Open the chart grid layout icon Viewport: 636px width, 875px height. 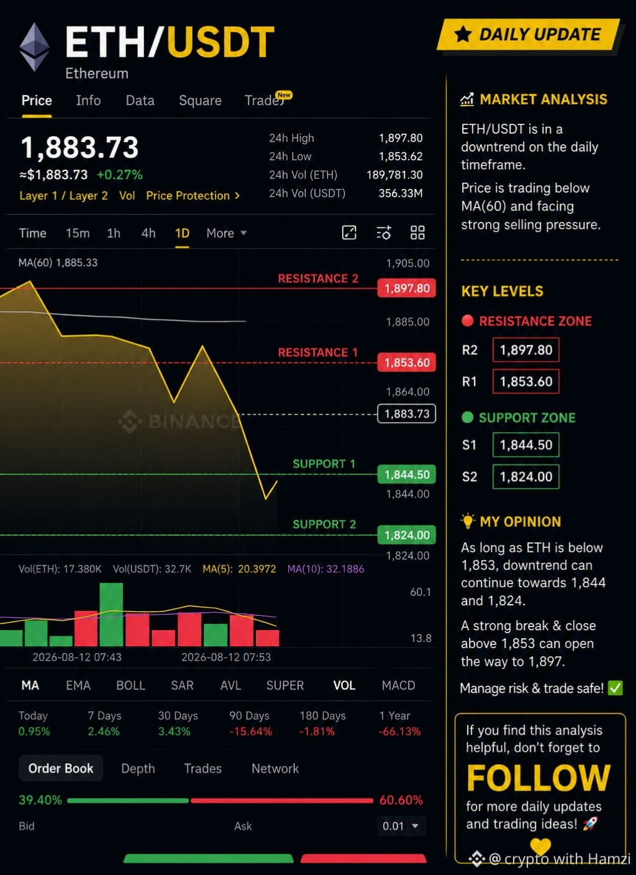(x=417, y=232)
